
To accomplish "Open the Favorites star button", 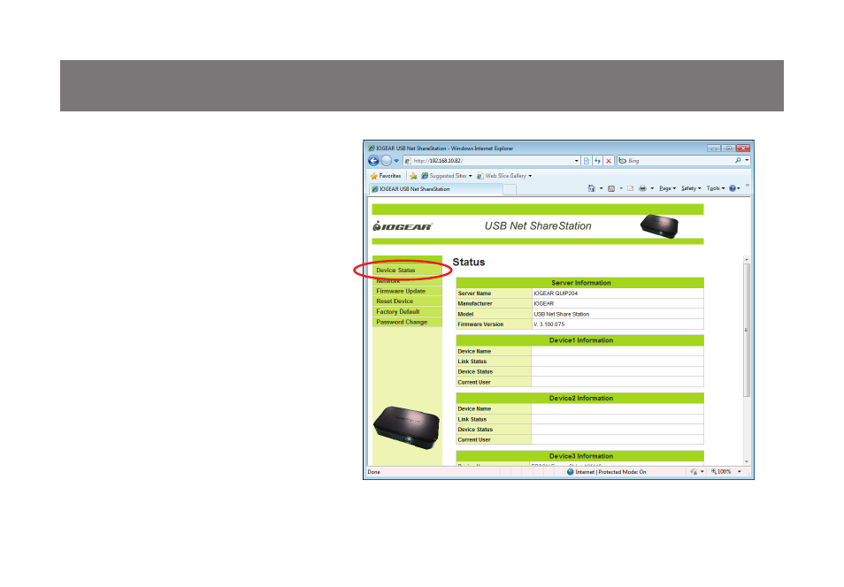I will pyautogui.click(x=386, y=175).
